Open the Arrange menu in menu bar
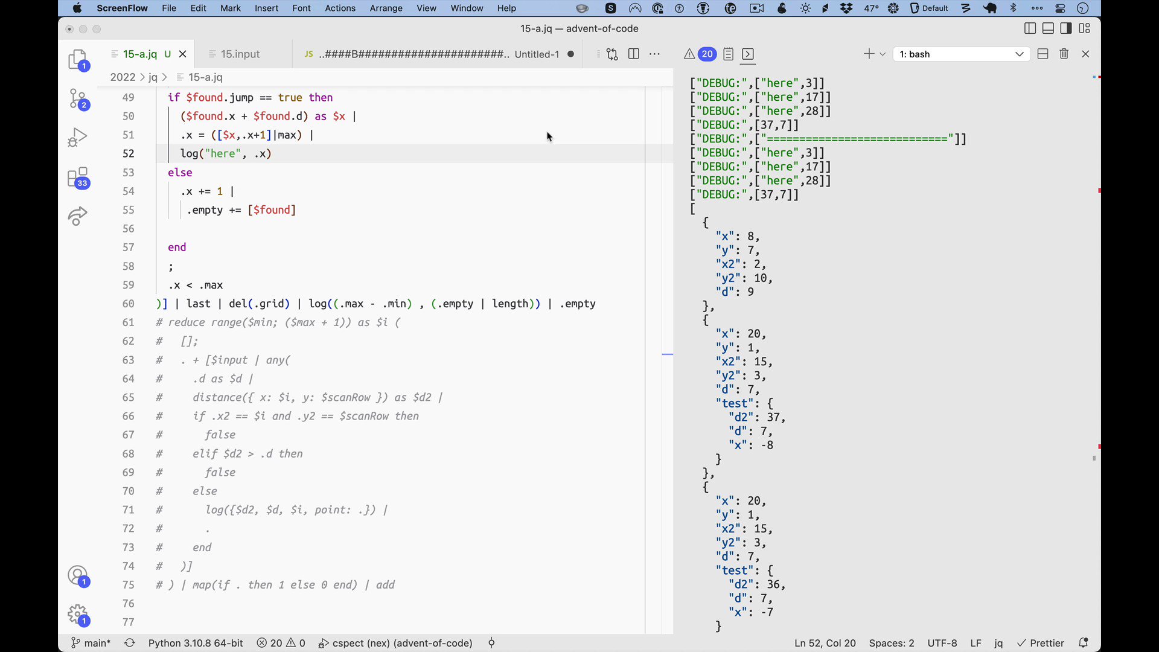Screen dimensions: 1159x652 click(386, 8)
